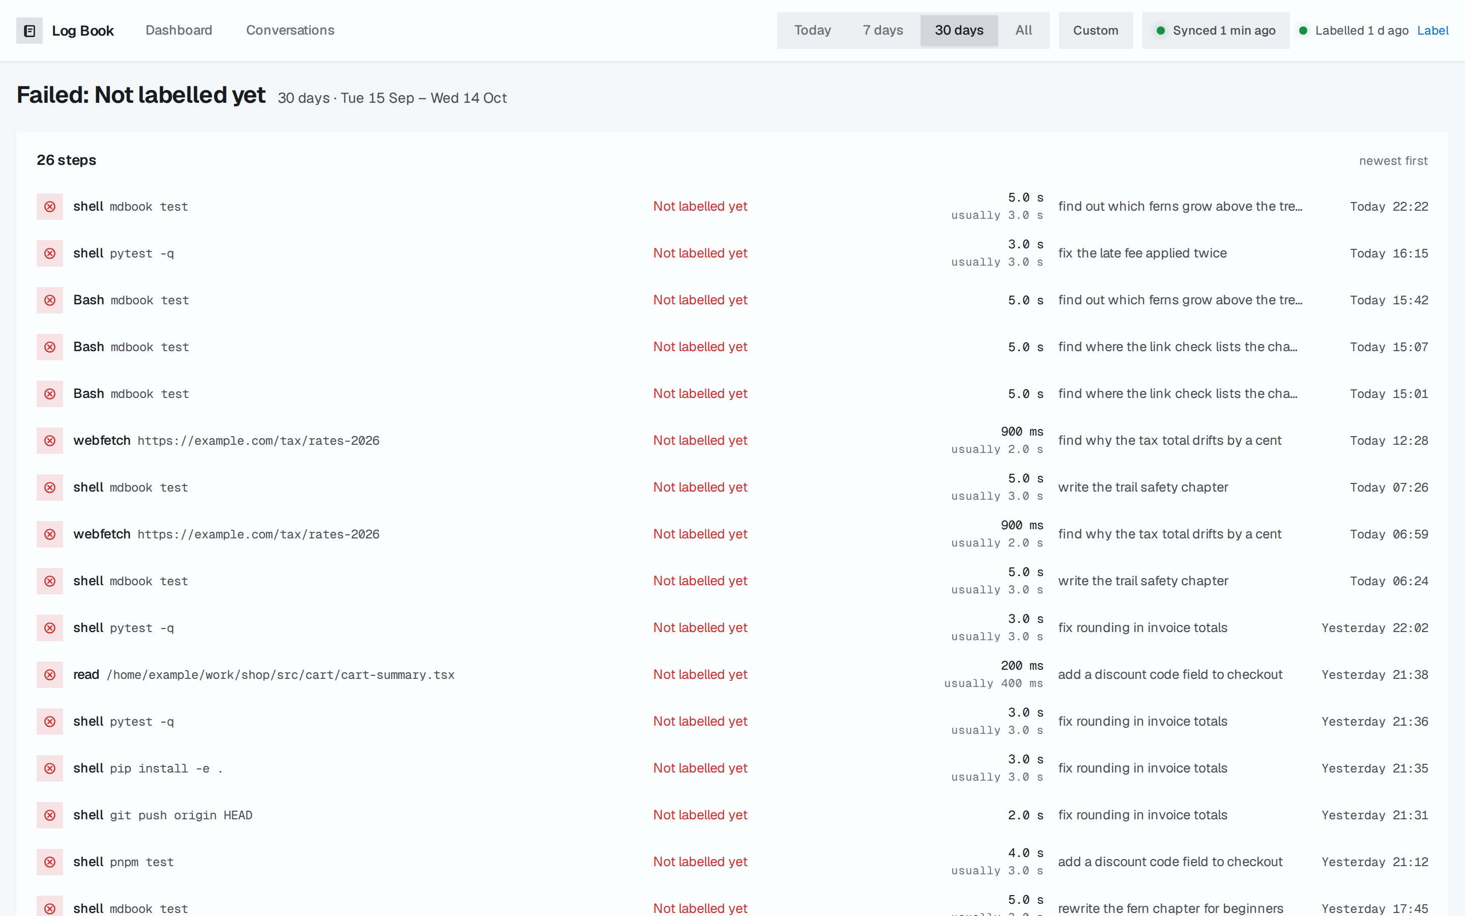Click failed icon on pnpm test row
1465x916 pixels.
pyautogui.click(x=50, y=862)
